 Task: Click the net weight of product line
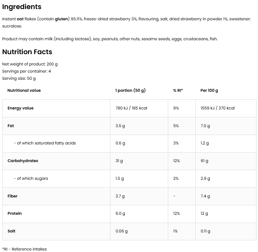(30, 64)
